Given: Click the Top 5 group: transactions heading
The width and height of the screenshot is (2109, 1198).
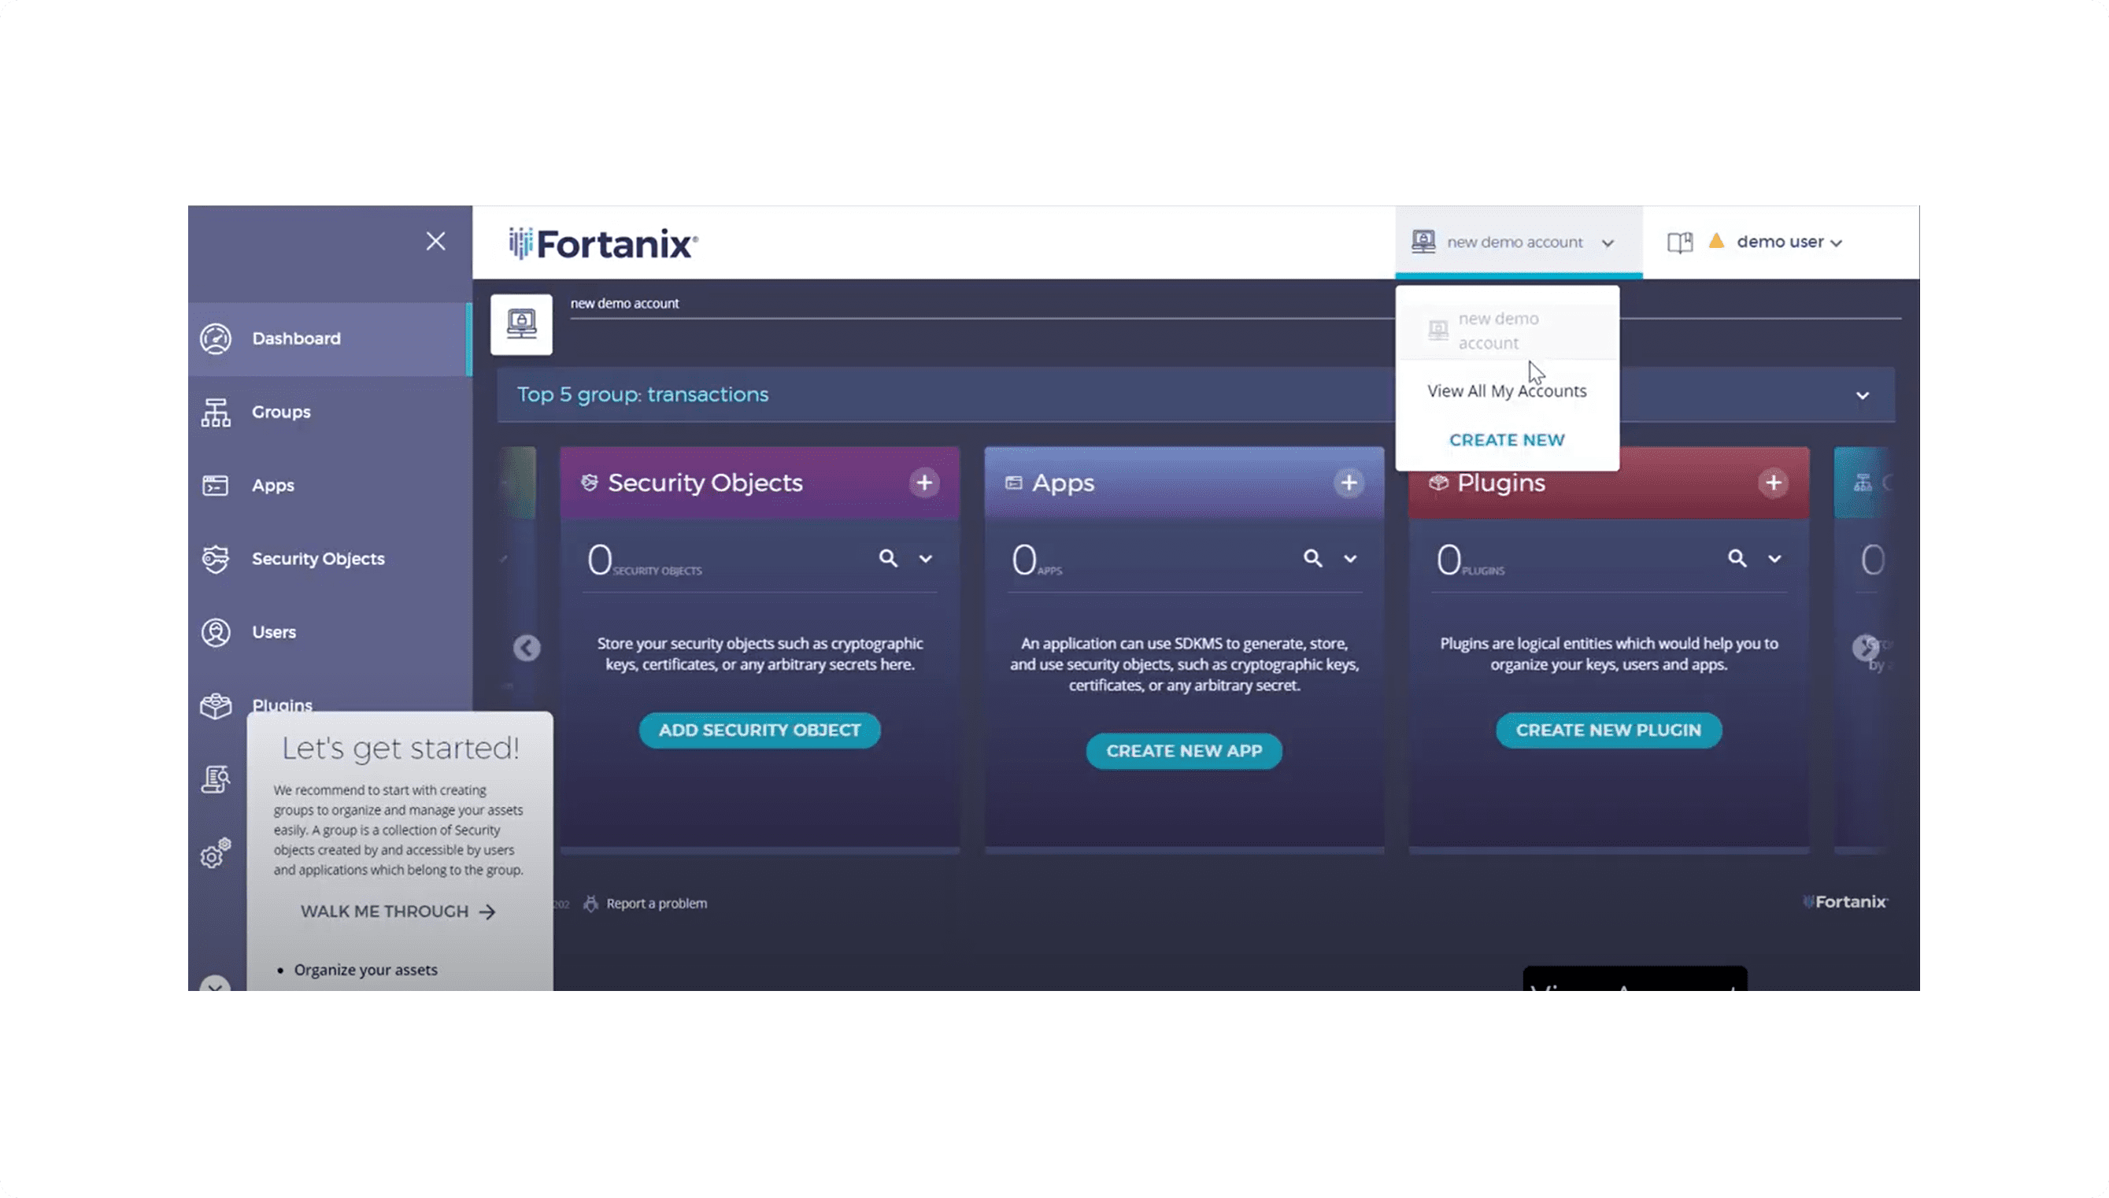Looking at the screenshot, I should (642, 395).
